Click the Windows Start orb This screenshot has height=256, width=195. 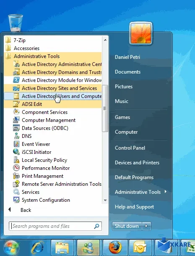coord(11,248)
